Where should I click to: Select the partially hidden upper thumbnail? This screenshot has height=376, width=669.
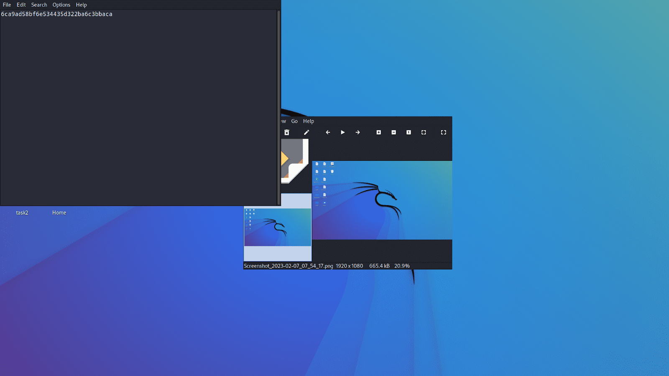[295, 161]
